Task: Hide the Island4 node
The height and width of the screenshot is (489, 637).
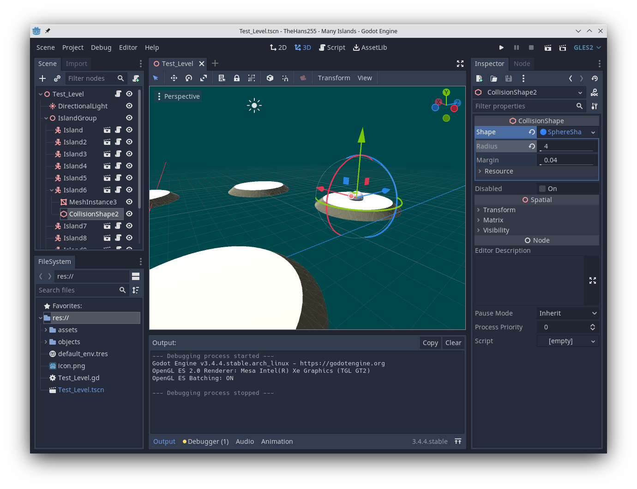Action: (x=129, y=166)
